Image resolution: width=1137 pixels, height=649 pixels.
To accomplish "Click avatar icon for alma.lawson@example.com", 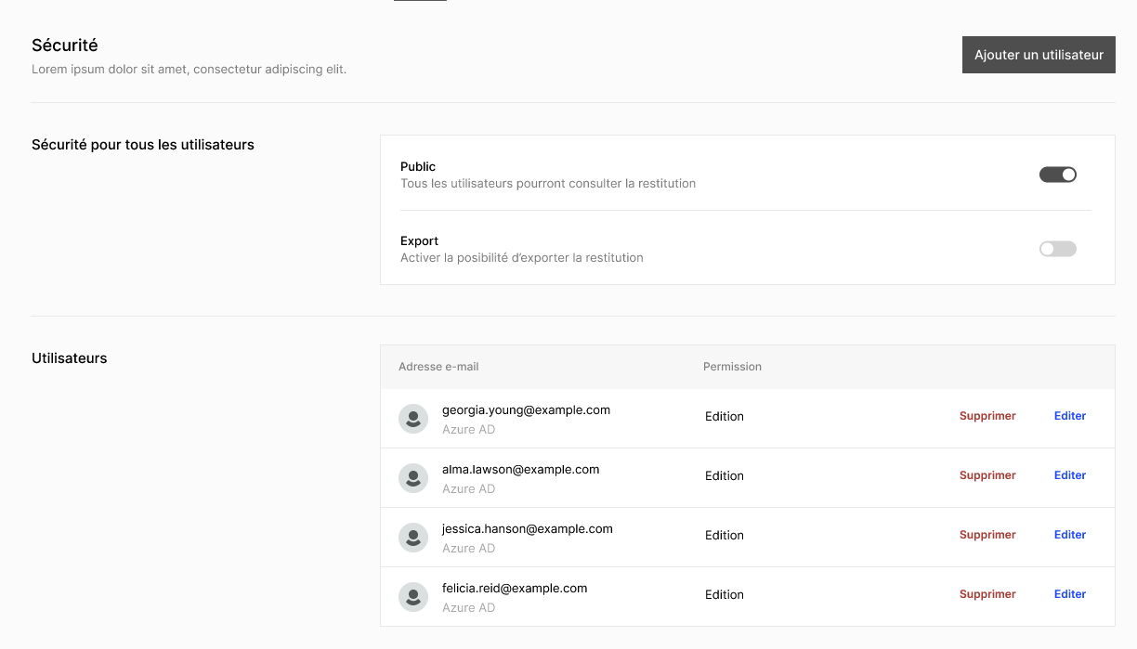I will [413, 478].
